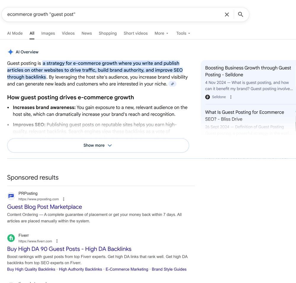Image resolution: width=296 pixels, height=283 pixels.
Task: Switch to the Images tab
Action: 48,33
